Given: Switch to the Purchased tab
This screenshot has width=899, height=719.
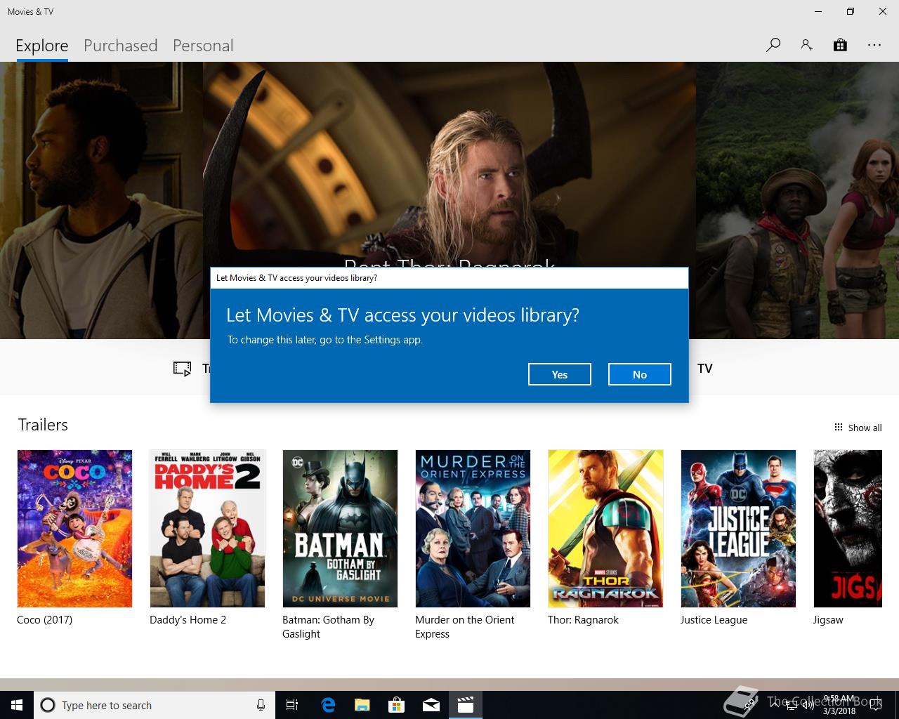Looking at the screenshot, I should point(121,46).
